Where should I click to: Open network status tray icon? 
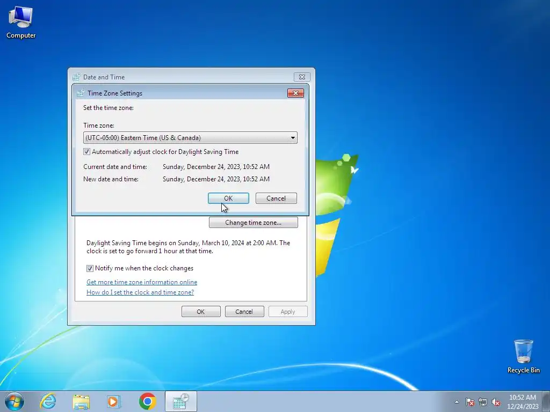[483, 402]
